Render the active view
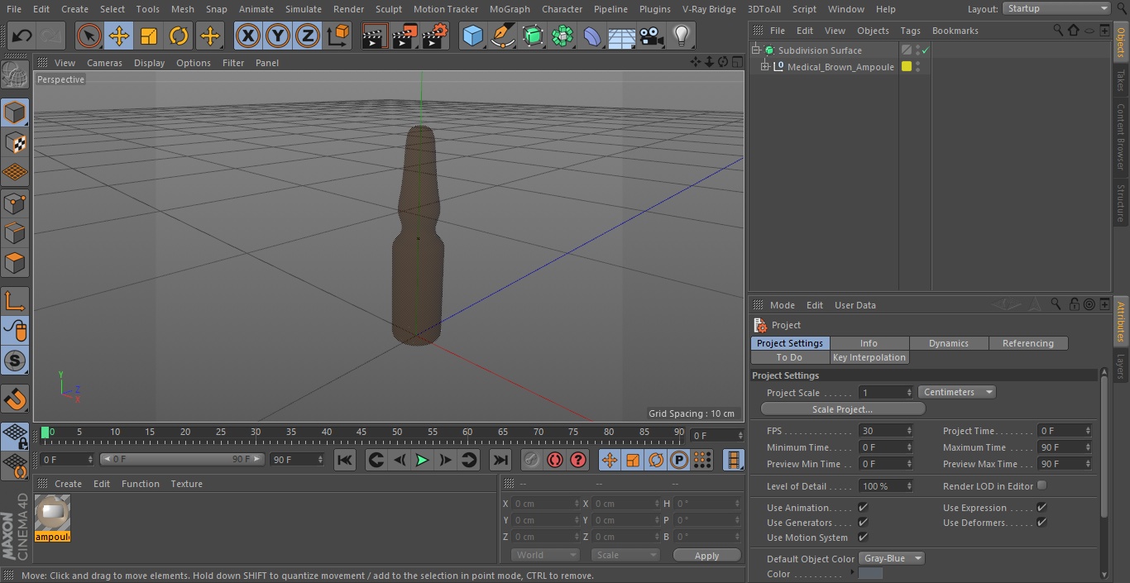 click(375, 36)
